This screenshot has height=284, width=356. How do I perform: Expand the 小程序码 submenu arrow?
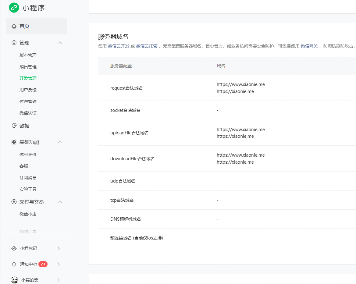[x=58, y=248]
